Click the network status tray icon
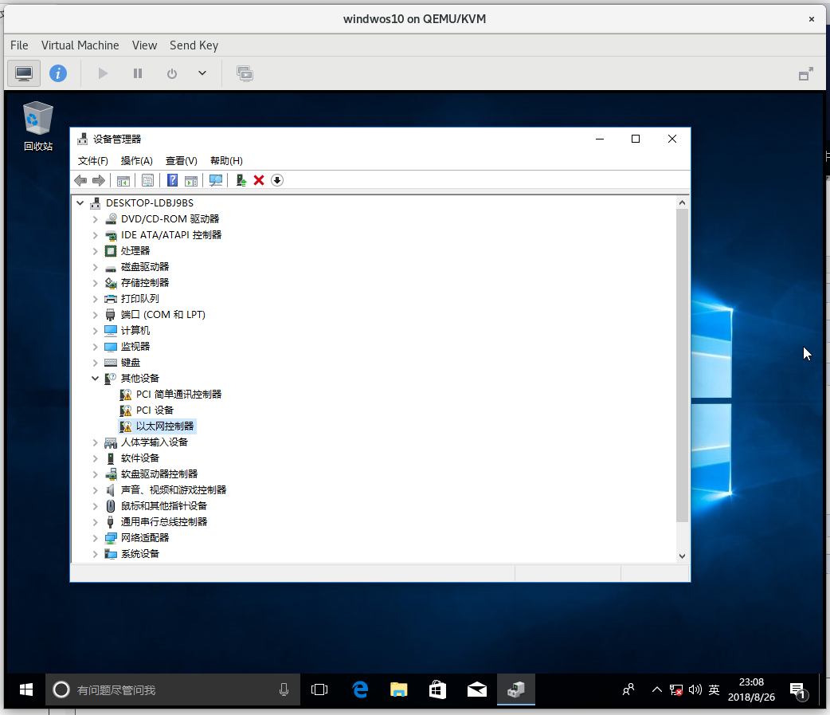 (676, 689)
